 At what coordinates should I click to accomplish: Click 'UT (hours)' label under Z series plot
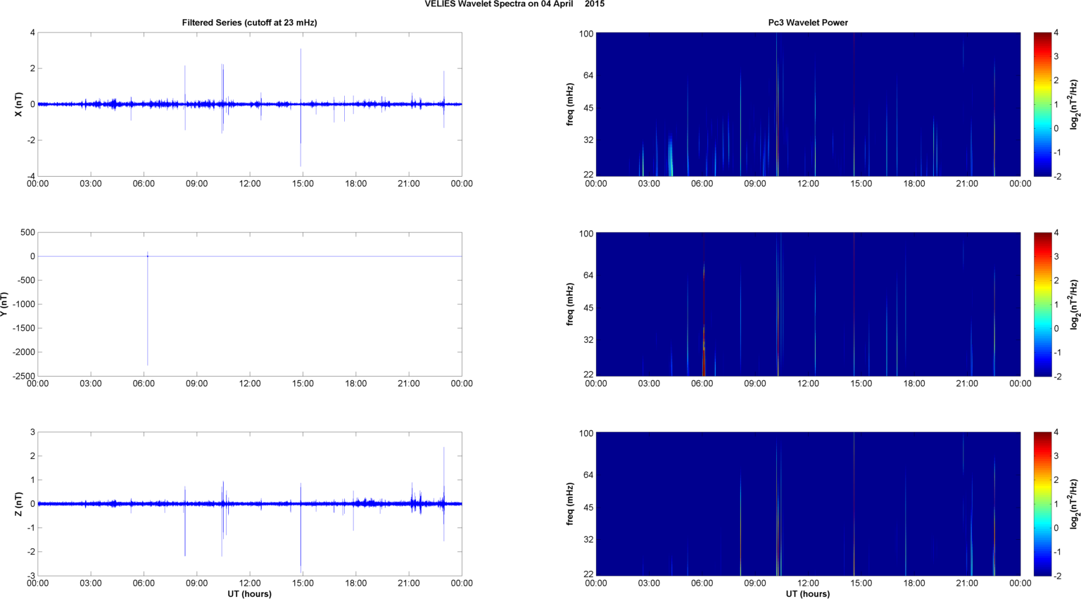[249, 593]
